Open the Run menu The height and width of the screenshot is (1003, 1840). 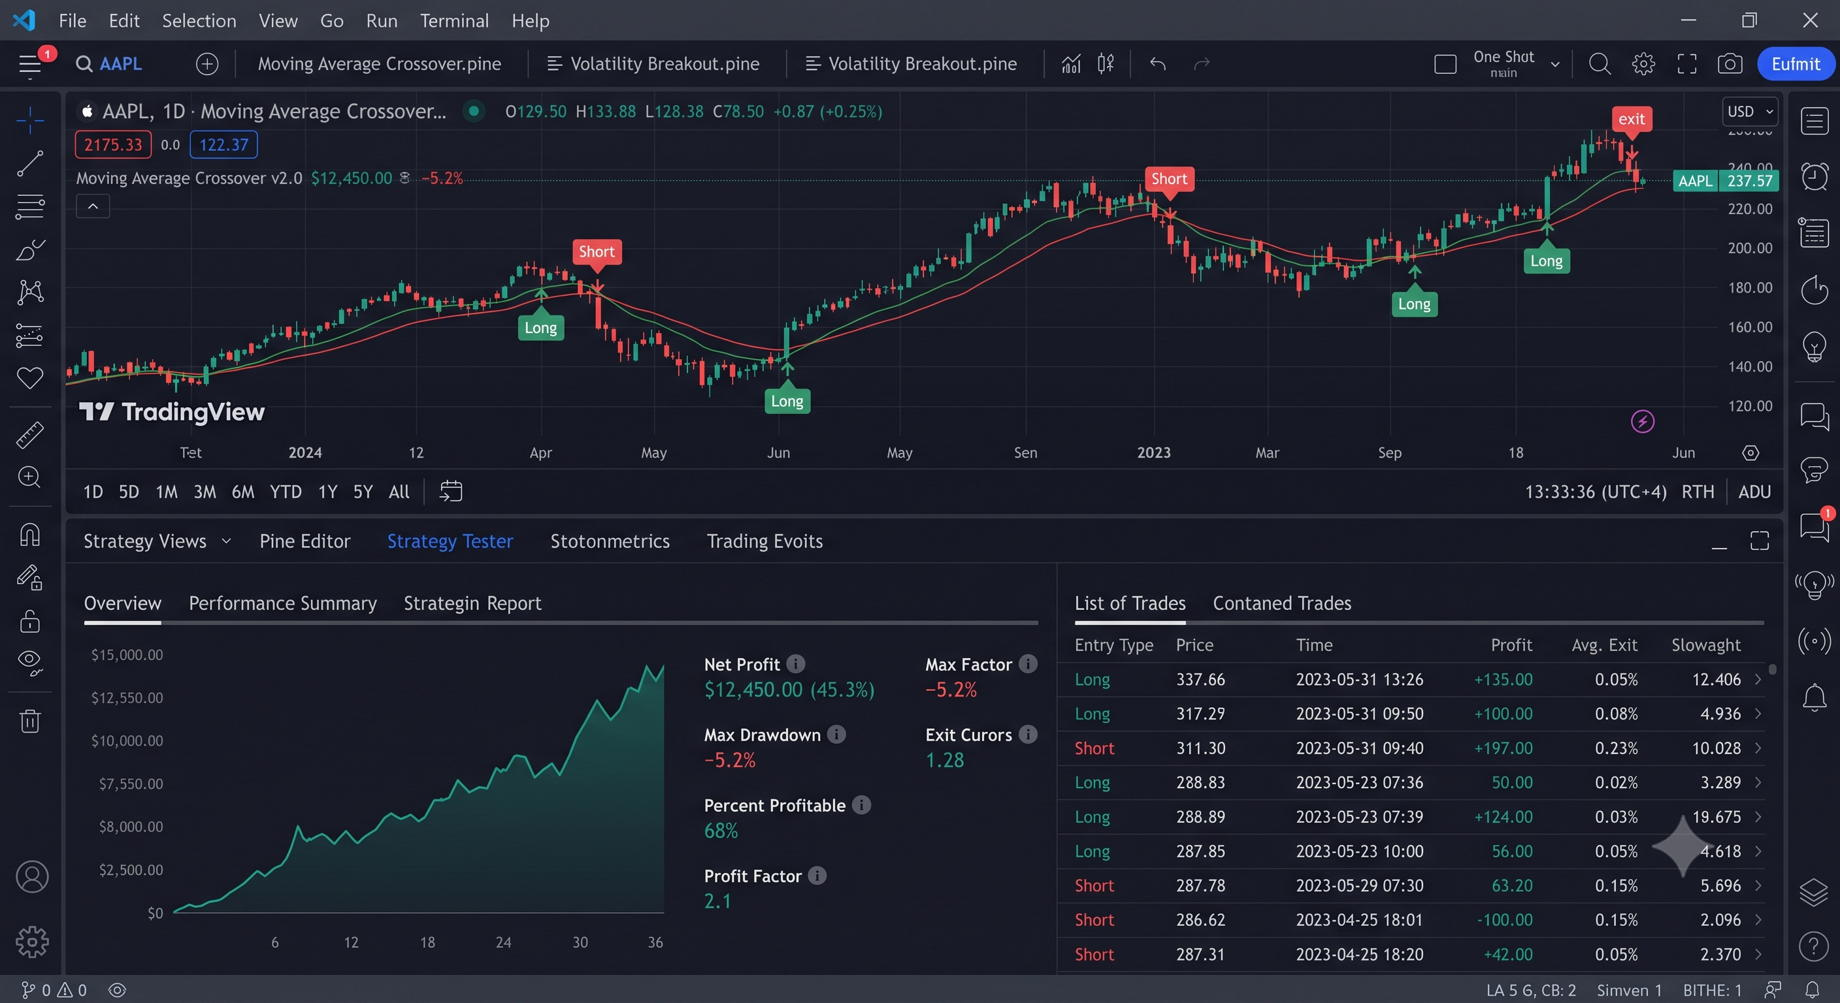pos(382,21)
